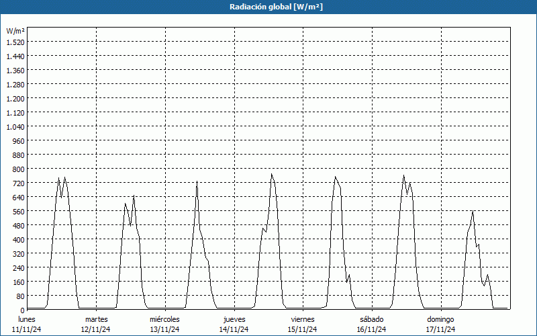
Task: Select the 1.440 y-axis value
Action: point(15,56)
